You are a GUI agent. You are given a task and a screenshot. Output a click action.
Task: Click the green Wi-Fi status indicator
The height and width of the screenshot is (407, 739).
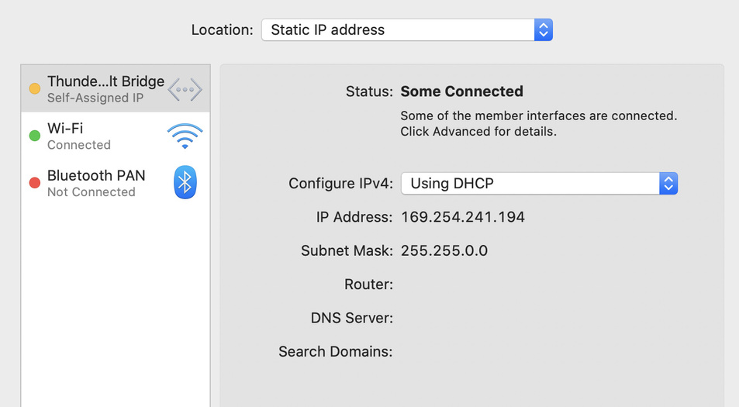pyautogui.click(x=34, y=136)
